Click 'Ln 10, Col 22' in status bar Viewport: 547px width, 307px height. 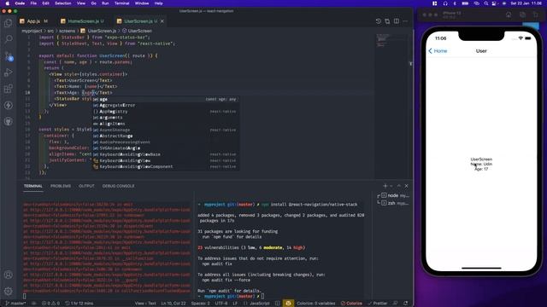(174, 304)
